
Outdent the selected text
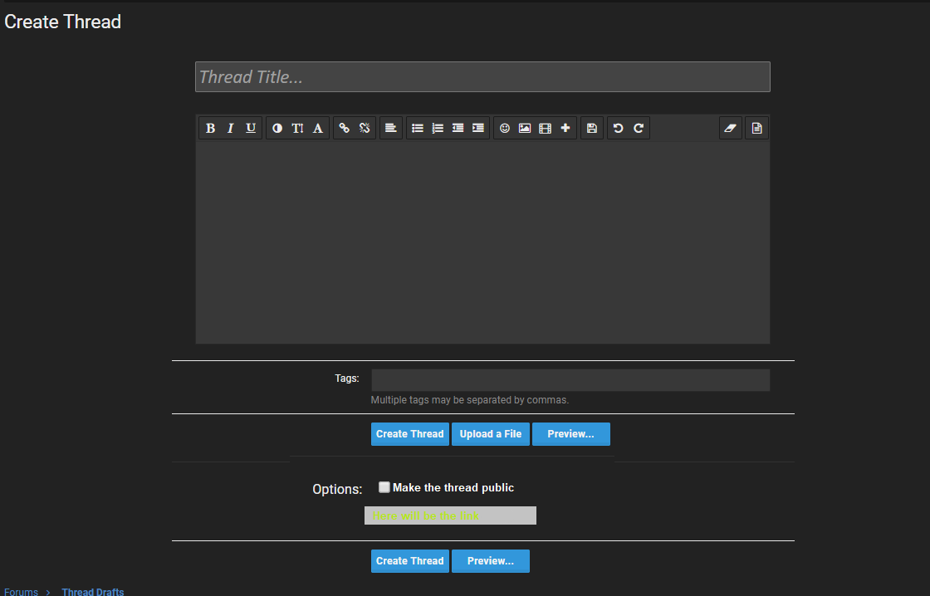point(458,128)
